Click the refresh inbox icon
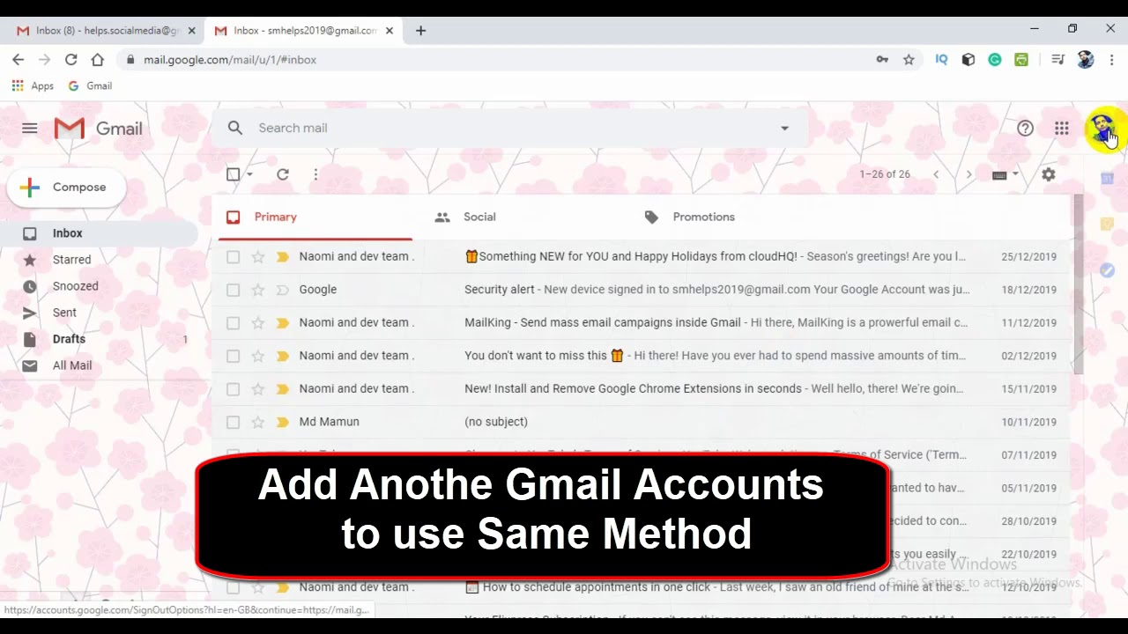This screenshot has height=634, width=1128. (283, 174)
